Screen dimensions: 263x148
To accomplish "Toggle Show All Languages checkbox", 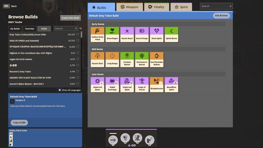I will tap(60, 90).
